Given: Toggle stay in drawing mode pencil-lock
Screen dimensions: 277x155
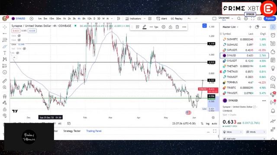Looking at the screenshot, I should [x=5, y=103].
